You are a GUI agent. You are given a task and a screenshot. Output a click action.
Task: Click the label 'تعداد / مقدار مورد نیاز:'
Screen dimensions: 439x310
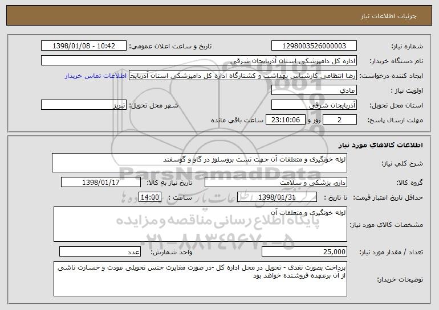tap(391, 252)
